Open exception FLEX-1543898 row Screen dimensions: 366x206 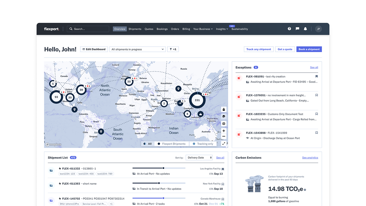(x=277, y=135)
